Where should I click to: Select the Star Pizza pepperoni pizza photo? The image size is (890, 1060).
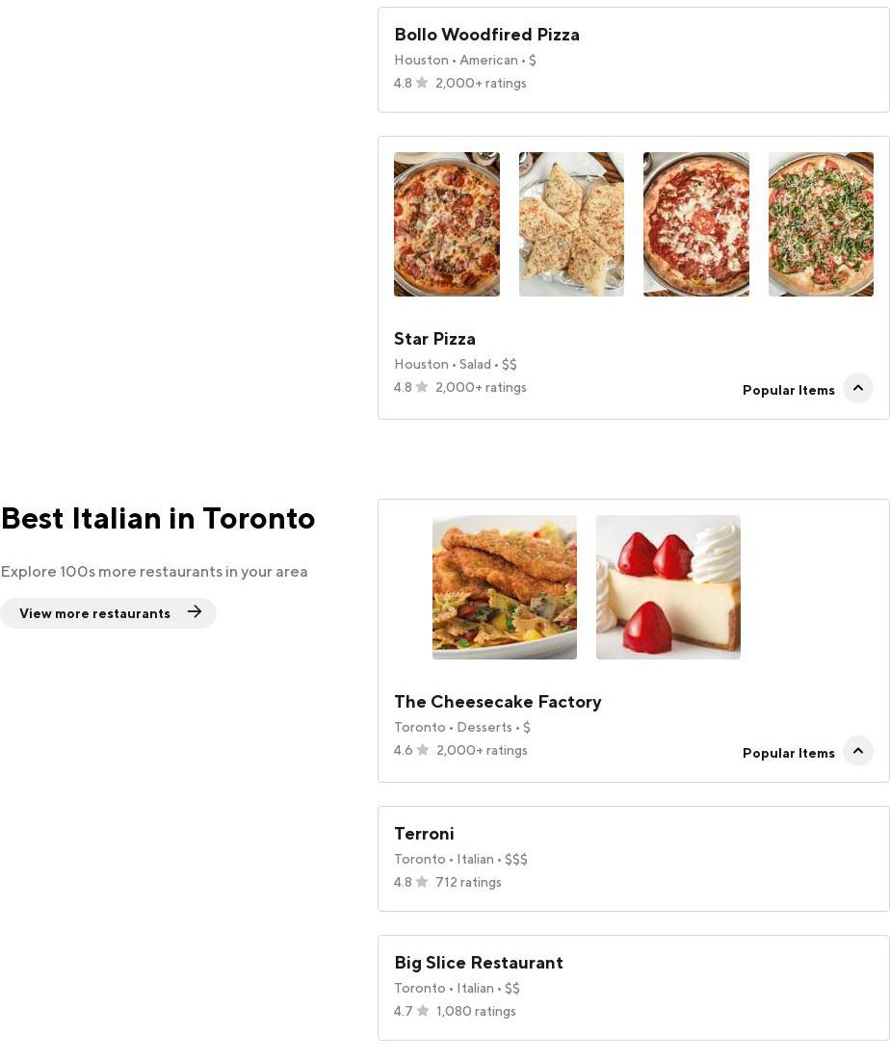695,224
